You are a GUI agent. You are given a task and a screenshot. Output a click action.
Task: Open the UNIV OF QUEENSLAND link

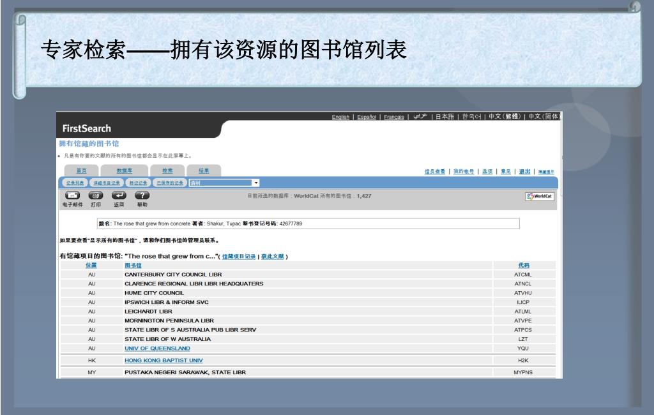157,348
